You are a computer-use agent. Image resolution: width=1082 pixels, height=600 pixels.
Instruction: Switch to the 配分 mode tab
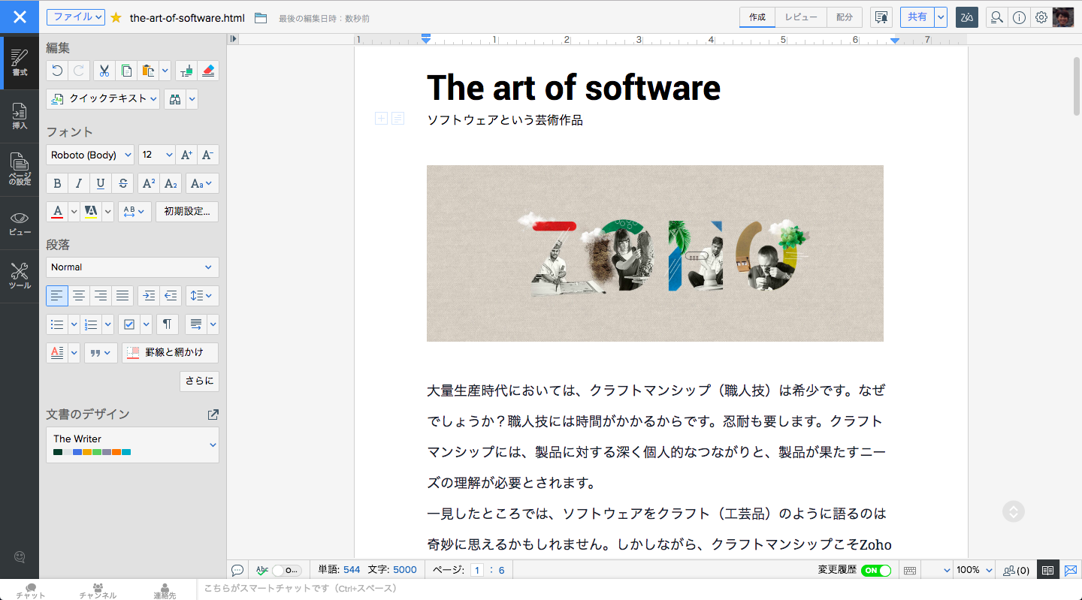(x=845, y=17)
